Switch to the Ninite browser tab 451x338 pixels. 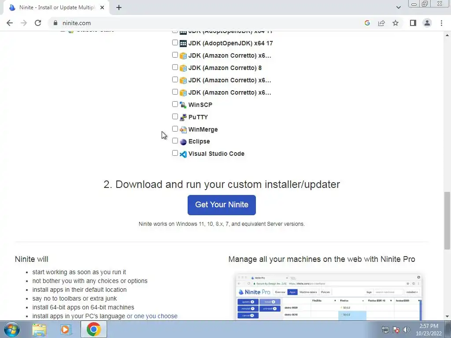(56, 7)
